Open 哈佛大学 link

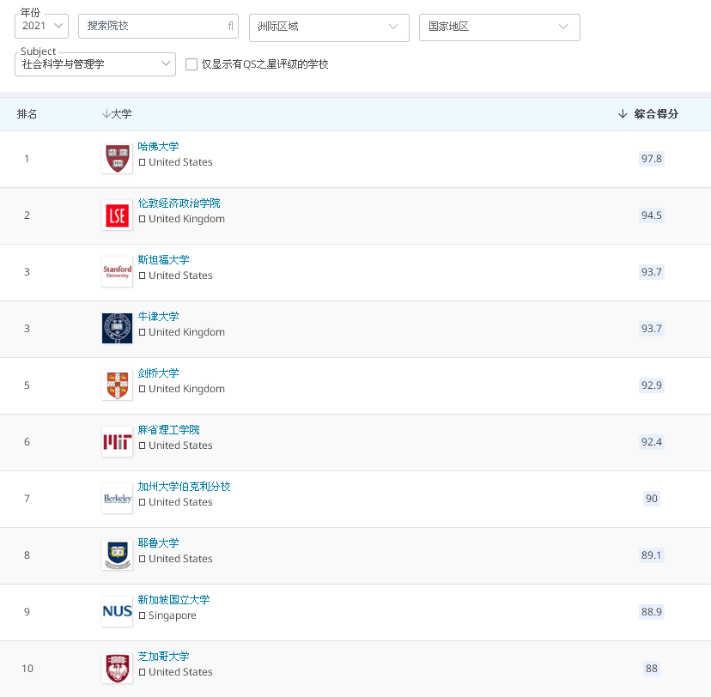[158, 147]
